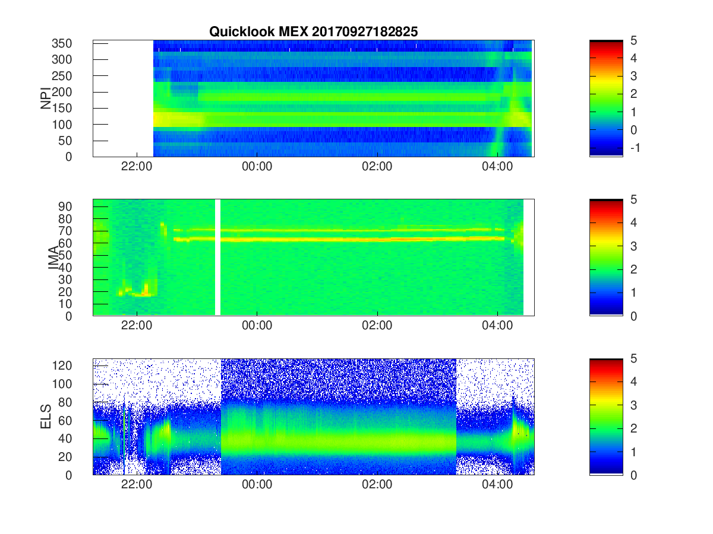Viewport: 713px width, 534px height.
Task: Click the 4 label on ELS colorbar
Action: pos(632,382)
